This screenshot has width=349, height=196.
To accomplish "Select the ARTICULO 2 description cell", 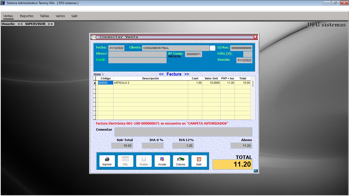I will pos(150,83).
